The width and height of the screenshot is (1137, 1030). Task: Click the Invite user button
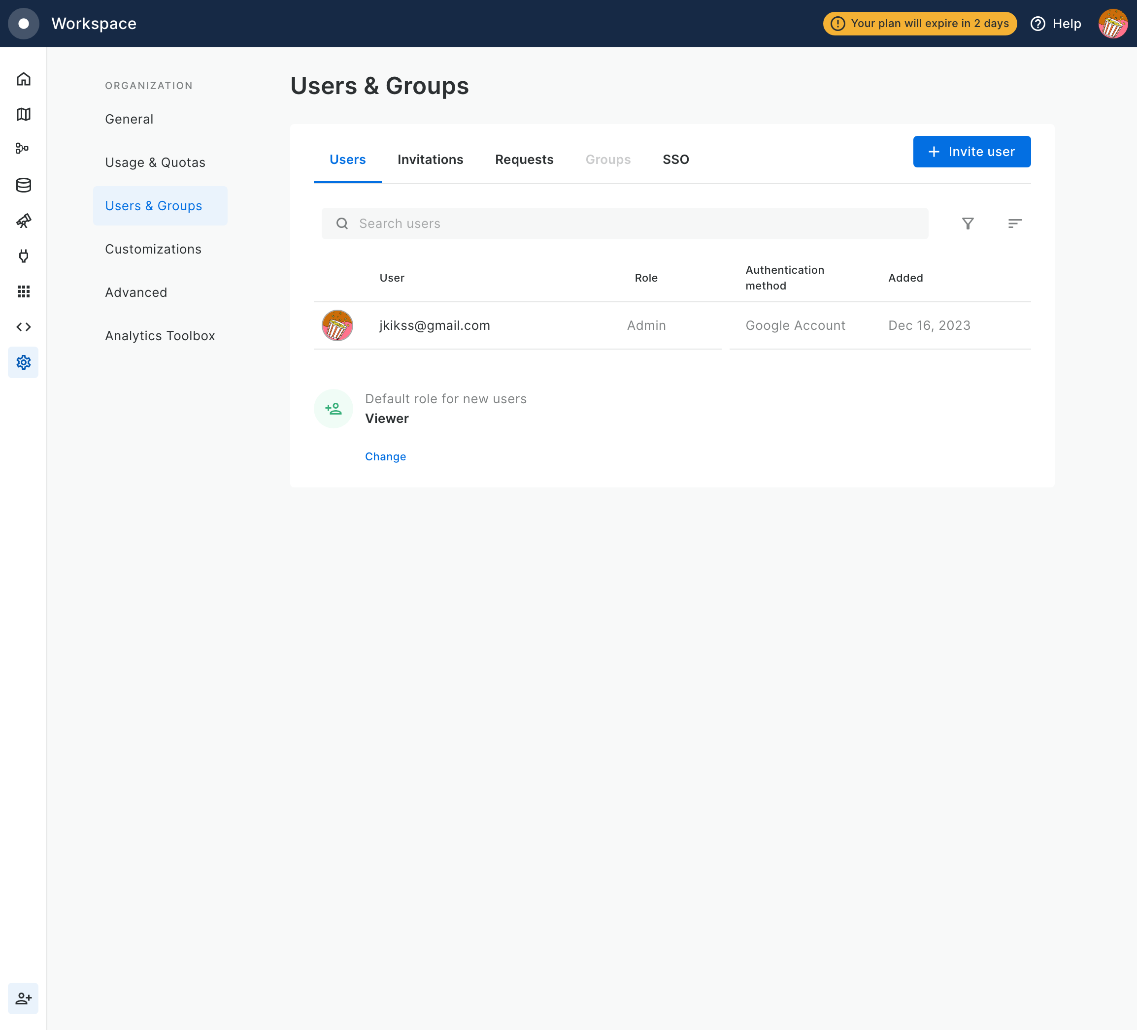click(x=971, y=152)
